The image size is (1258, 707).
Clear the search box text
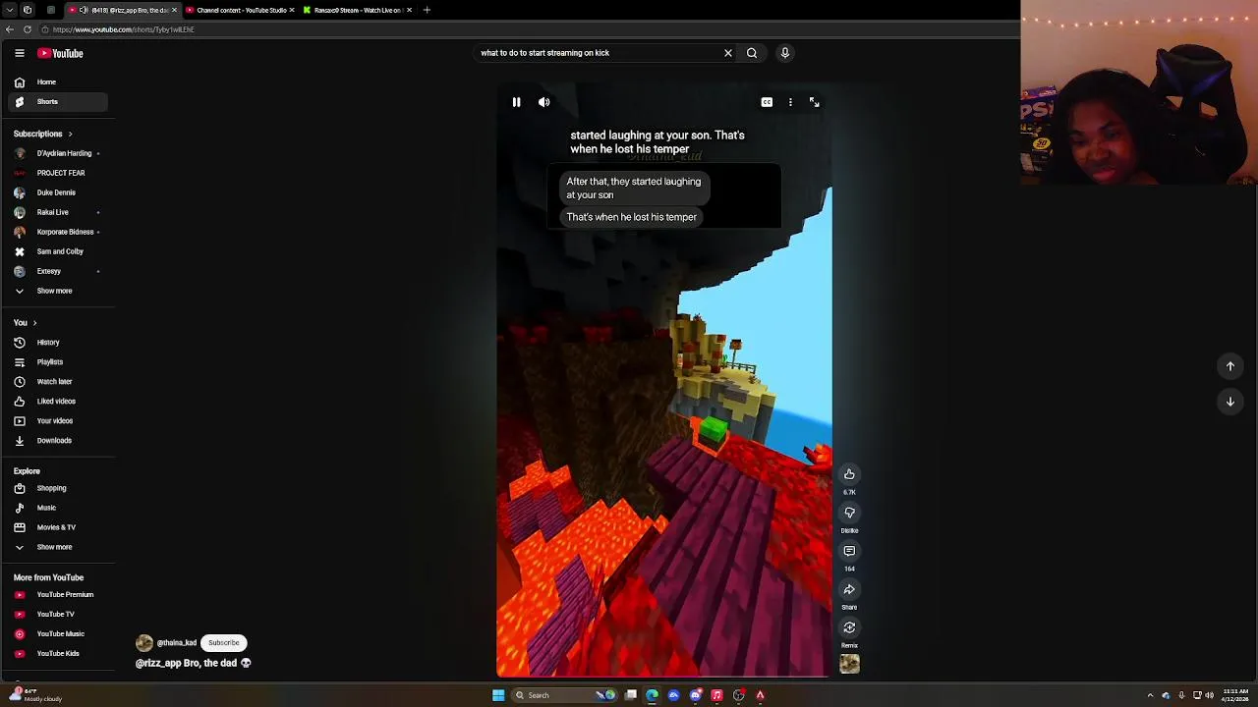[728, 53]
